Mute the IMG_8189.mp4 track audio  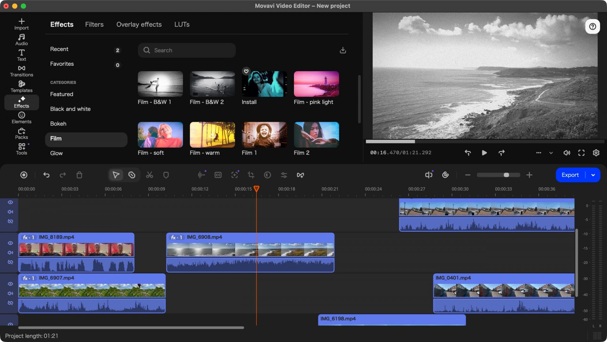(10, 252)
